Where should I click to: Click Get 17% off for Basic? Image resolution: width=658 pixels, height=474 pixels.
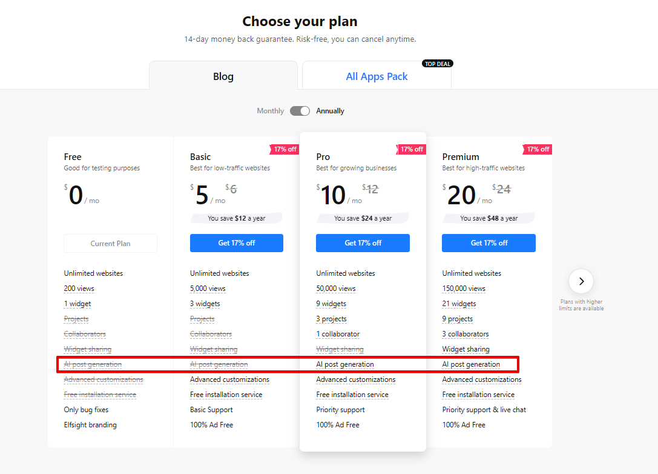(x=237, y=243)
